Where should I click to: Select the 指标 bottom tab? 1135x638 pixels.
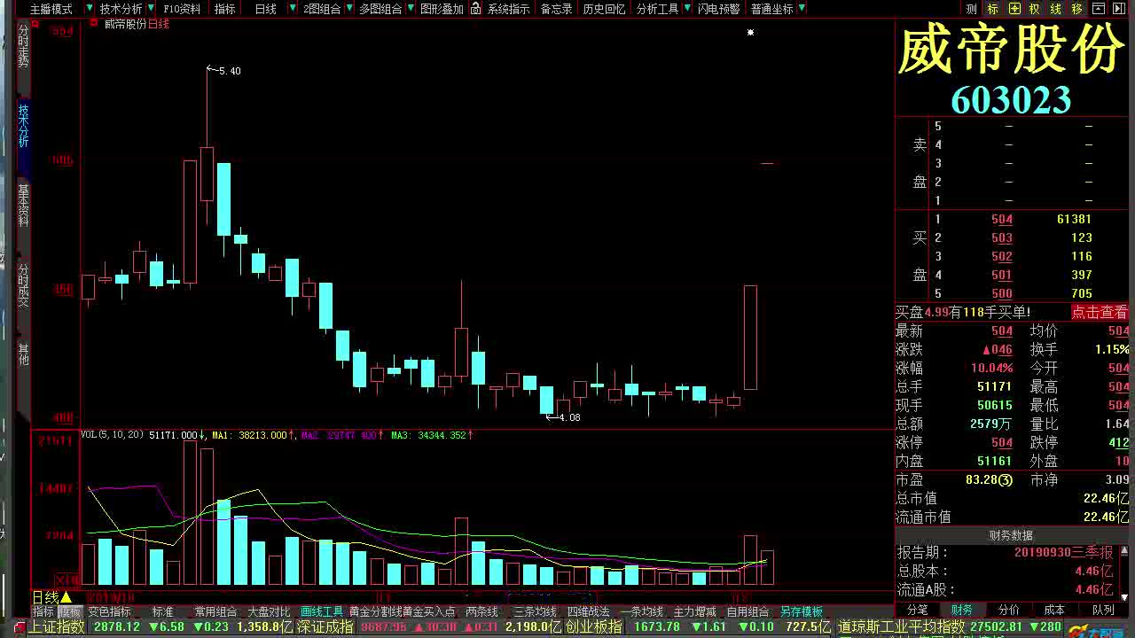click(43, 611)
